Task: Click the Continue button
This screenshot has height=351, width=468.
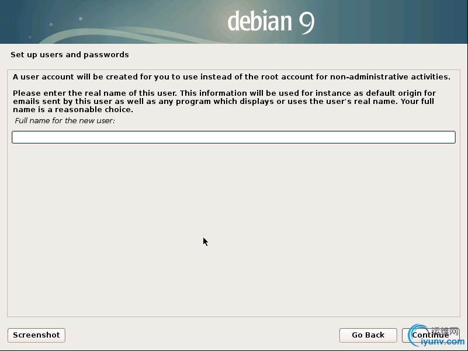Action: pos(431,335)
